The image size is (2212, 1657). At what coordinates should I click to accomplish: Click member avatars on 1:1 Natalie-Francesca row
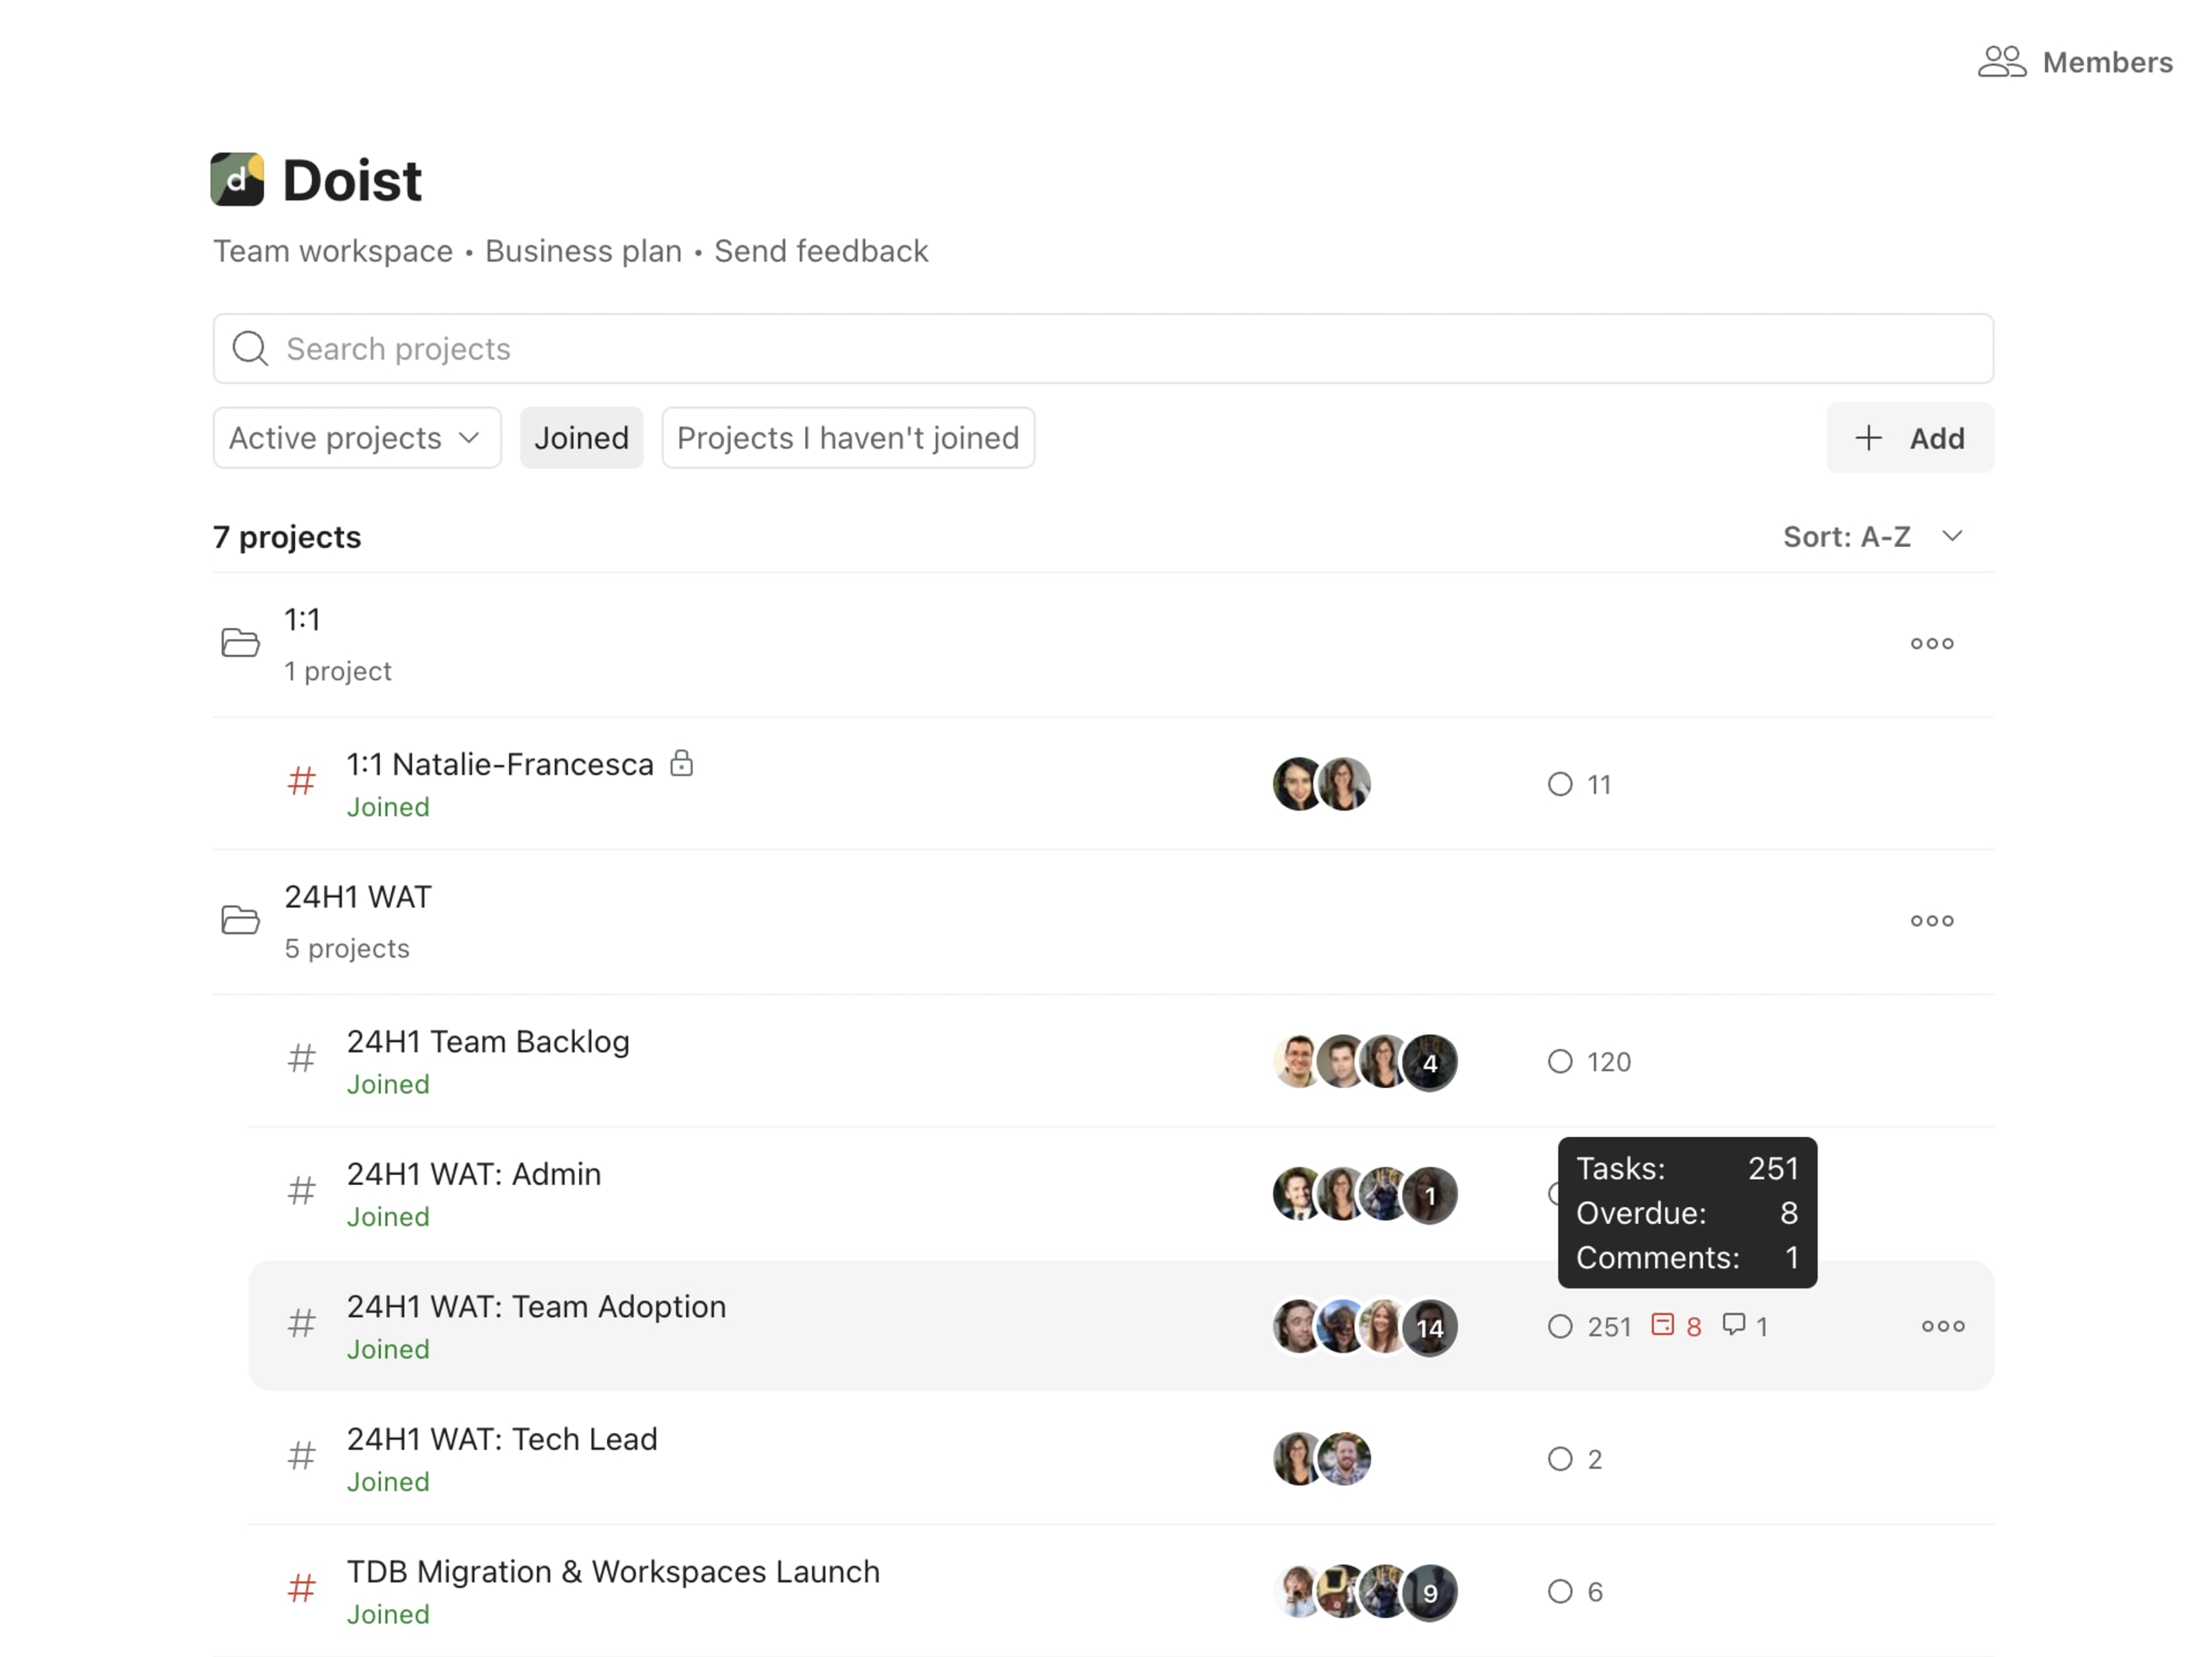(1322, 784)
